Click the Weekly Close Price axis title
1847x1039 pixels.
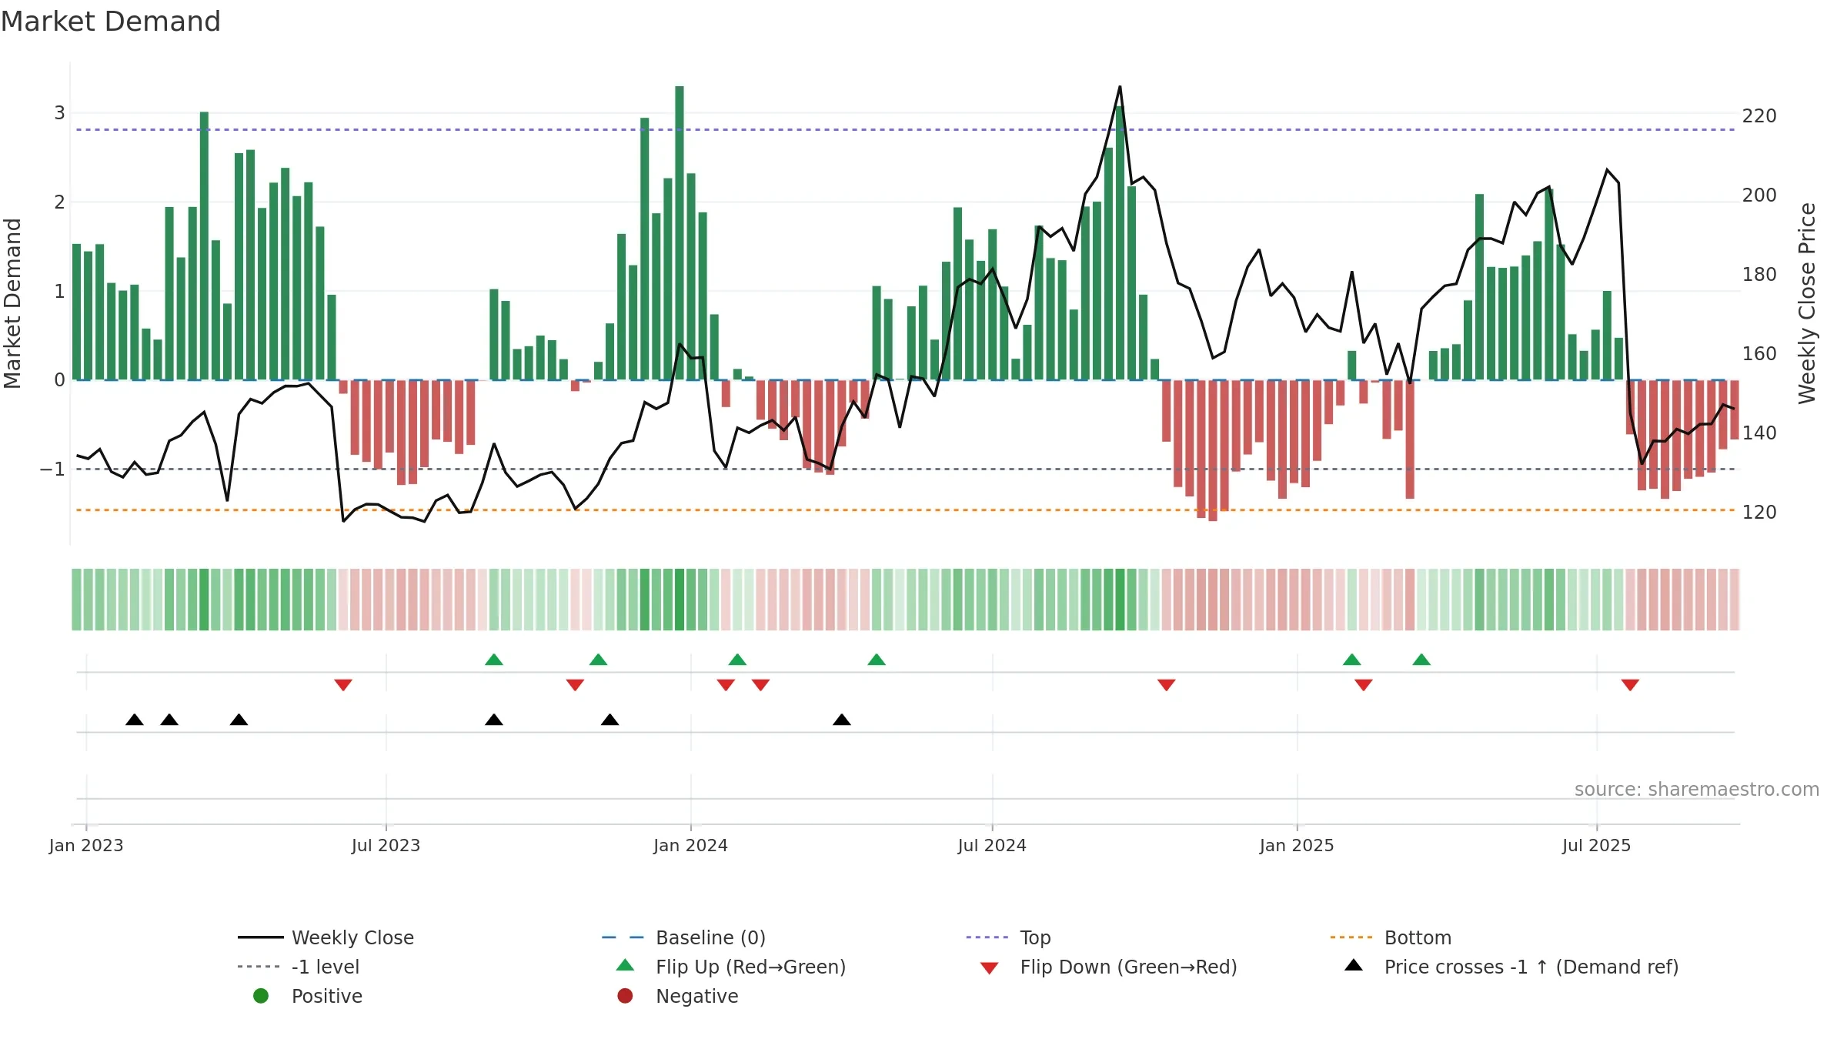1807,303
